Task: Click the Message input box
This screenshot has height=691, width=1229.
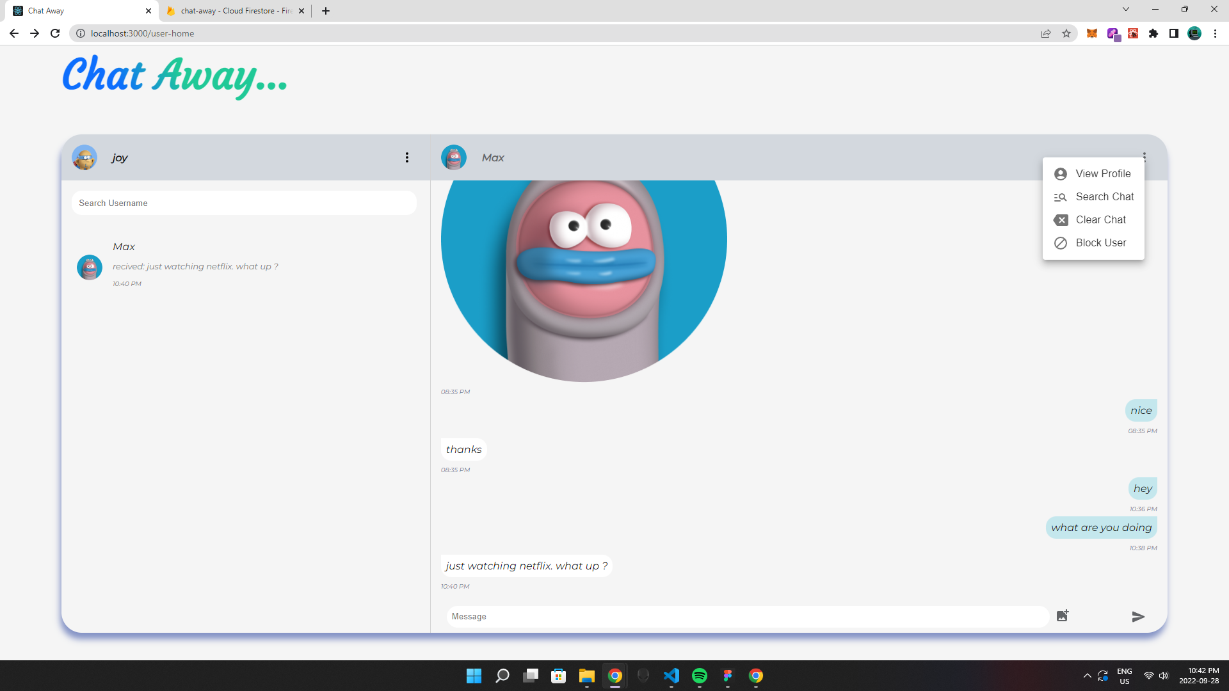Action: [748, 616]
